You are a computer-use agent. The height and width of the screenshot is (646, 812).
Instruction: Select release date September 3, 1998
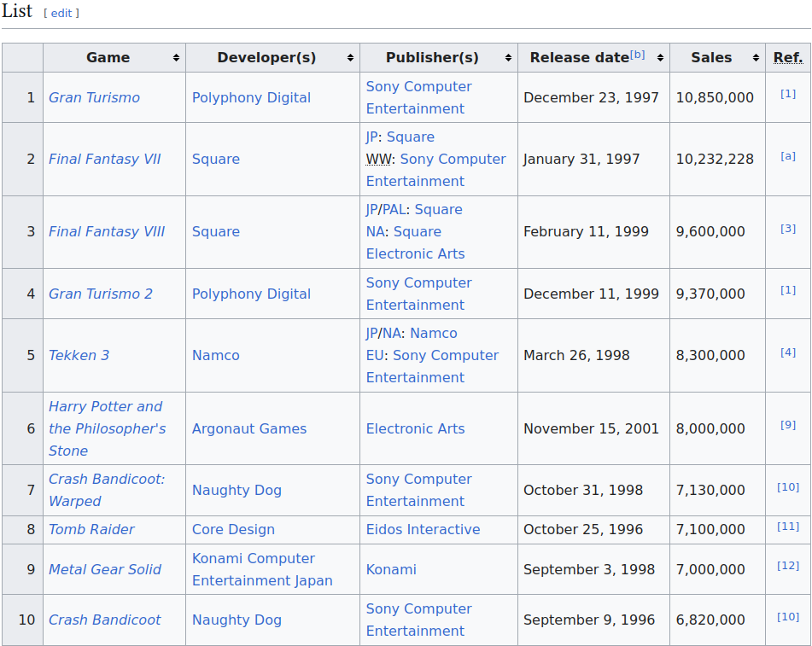[x=589, y=569]
